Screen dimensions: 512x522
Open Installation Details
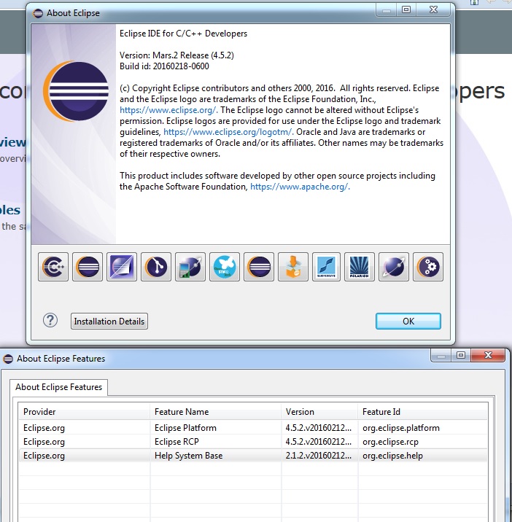point(109,322)
